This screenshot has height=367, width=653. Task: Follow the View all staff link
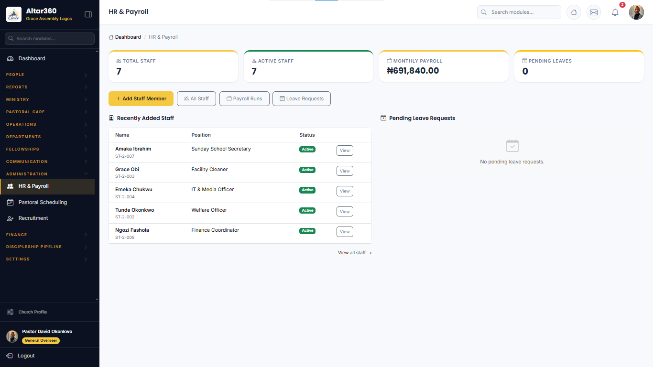click(355, 253)
